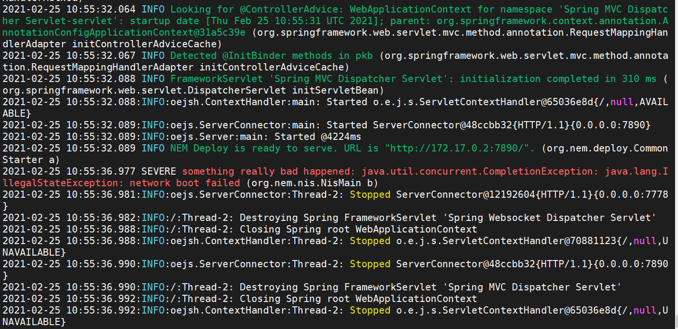Click 'Looking for @ControllerAdvice' log message
678x329 pixels.
tap(254, 9)
